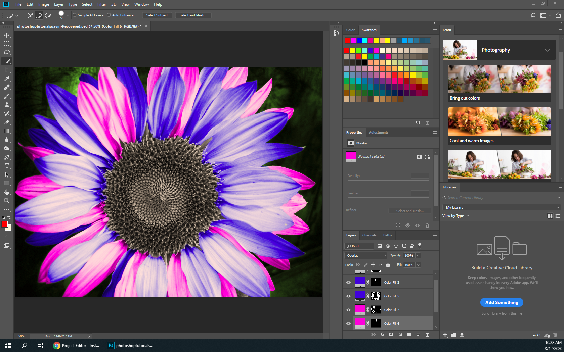The image size is (564, 352).
Task: Create new fill or adjustment layer
Action: [400, 335]
